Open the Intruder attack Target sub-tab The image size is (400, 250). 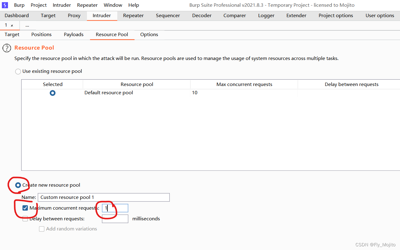point(12,35)
